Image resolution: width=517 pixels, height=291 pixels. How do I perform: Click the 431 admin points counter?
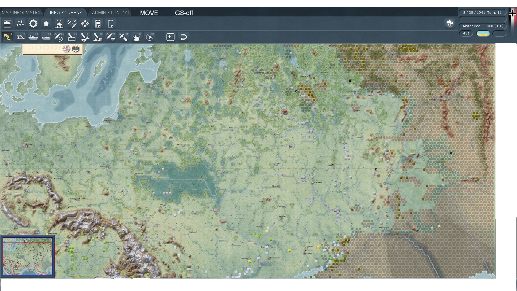pyautogui.click(x=466, y=33)
